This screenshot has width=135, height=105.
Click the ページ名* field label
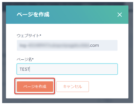coord(25,59)
